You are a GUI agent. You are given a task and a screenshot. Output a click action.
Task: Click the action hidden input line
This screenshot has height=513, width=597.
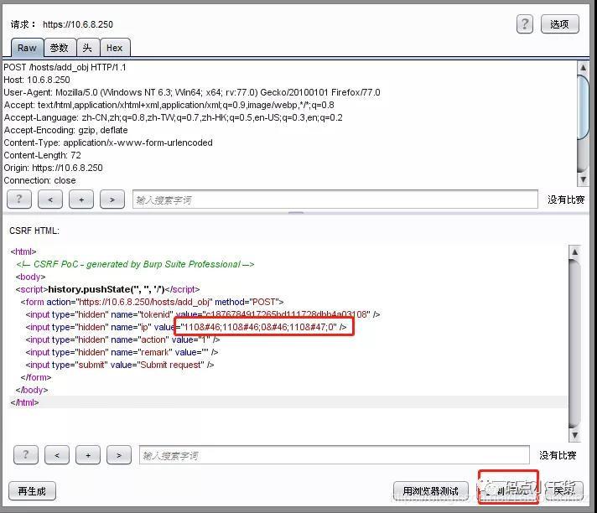click(x=122, y=339)
